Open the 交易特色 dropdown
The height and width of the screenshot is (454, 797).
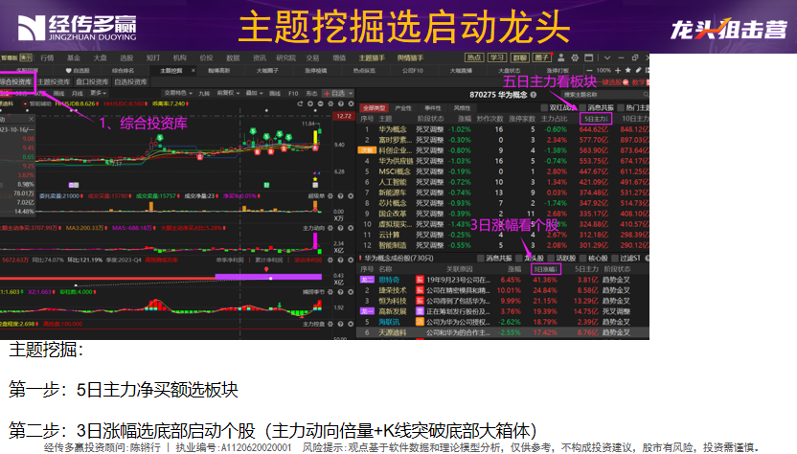tap(178, 93)
